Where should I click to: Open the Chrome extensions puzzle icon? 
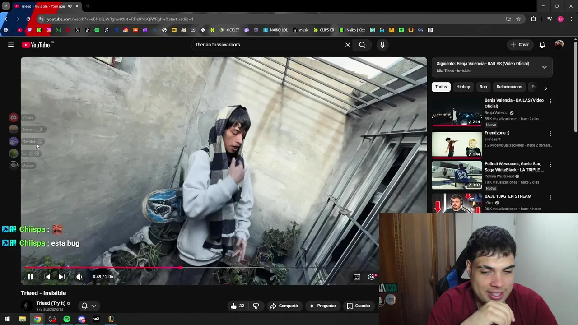(x=534, y=19)
